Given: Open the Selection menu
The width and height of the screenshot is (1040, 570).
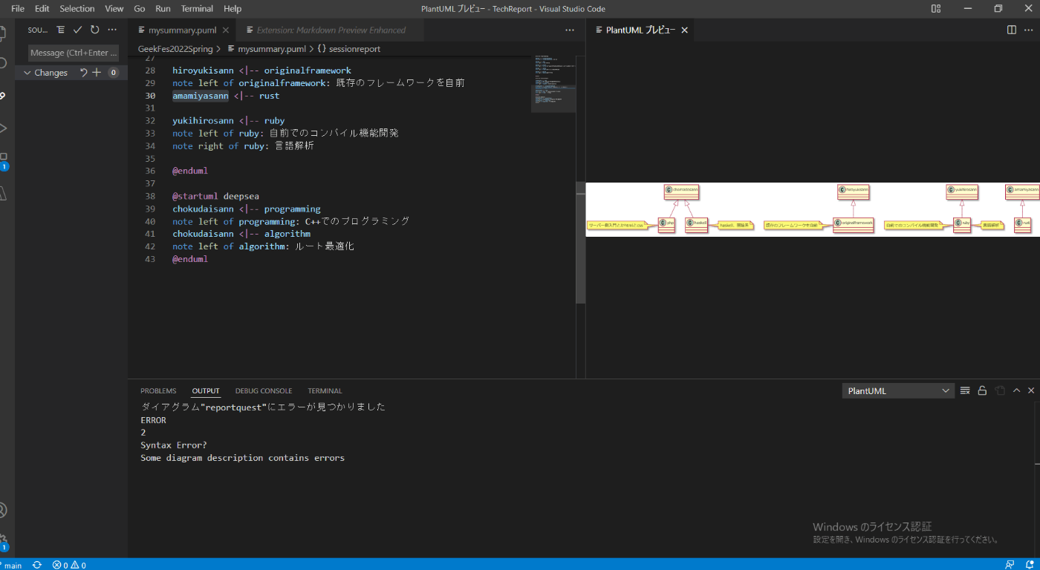Looking at the screenshot, I should coord(77,9).
